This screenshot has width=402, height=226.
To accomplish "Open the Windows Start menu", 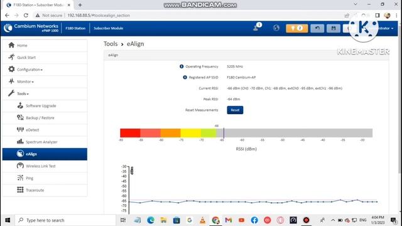I will (8, 220).
